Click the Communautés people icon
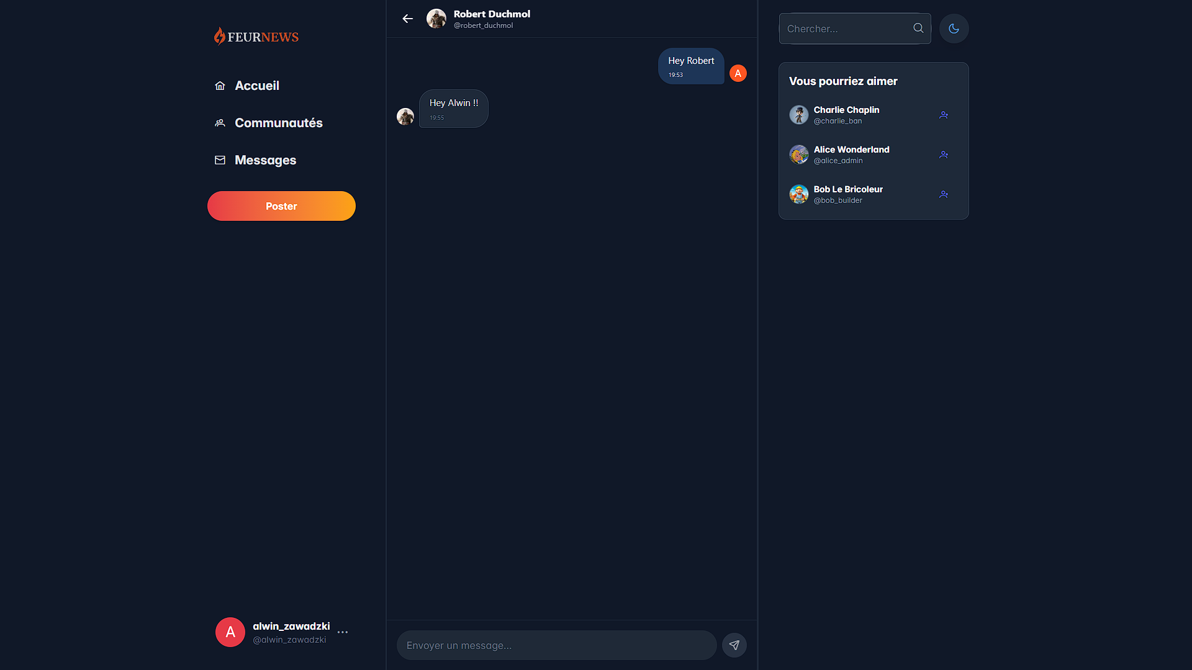 point(220,123)
